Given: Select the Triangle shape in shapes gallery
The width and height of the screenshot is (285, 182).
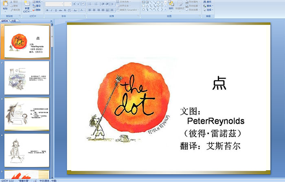Looking at the screenshot, I should pos(147,6).
